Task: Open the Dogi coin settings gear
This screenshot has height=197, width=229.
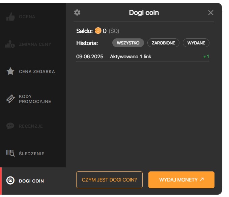Action: (x=77, y=12)
